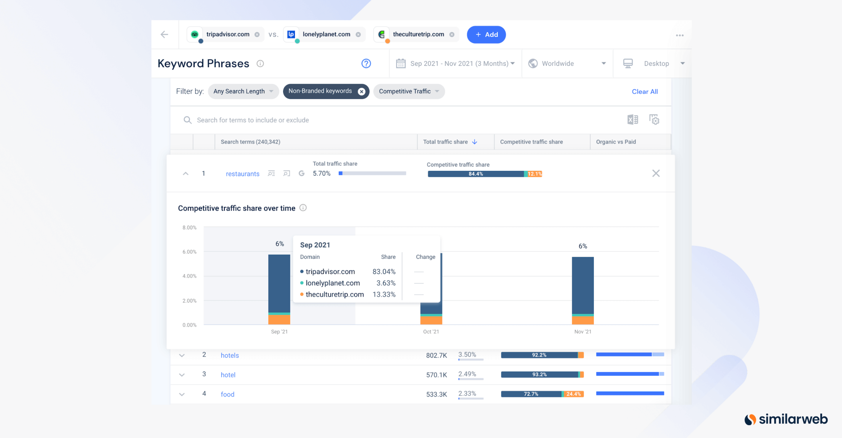The width and height of the screenshot is (842, 438).
Task: Click the 93.2% hotel share bar
Action: [539, 375]
